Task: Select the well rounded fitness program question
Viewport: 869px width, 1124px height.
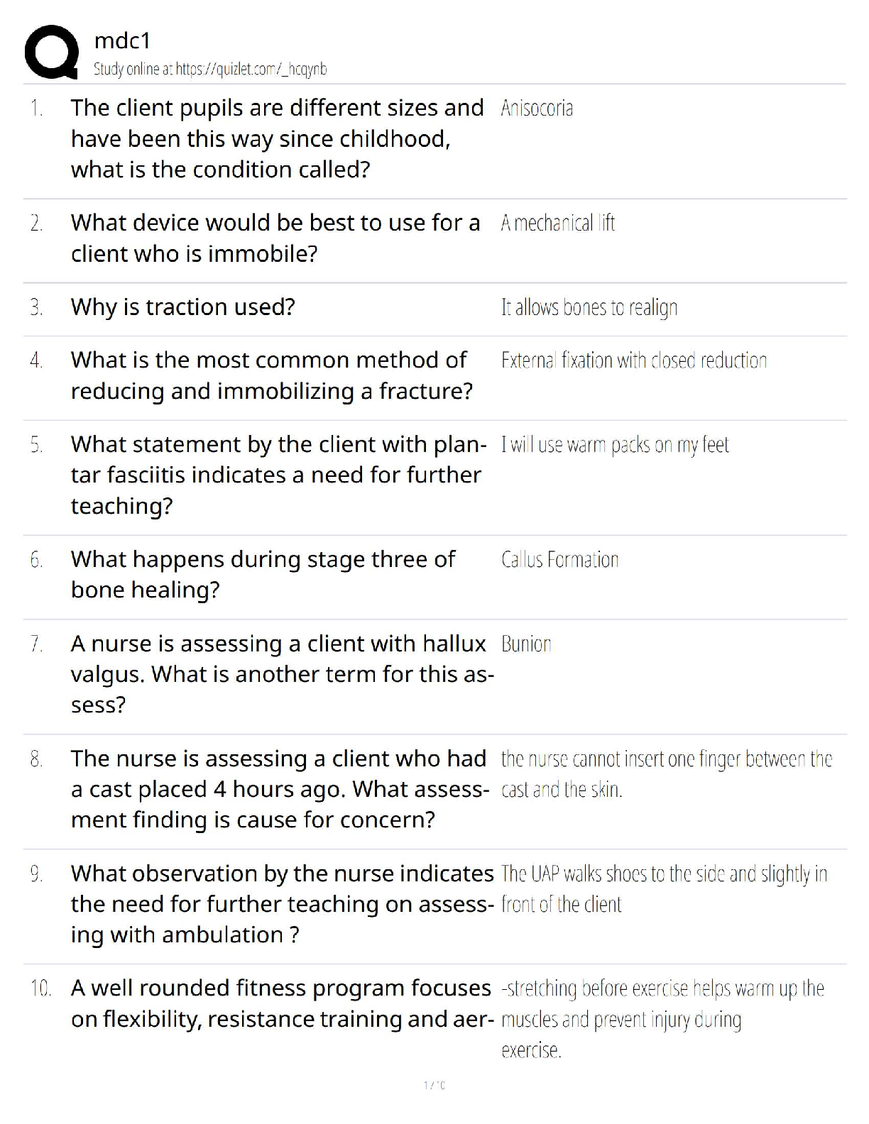Action: click(281, 1003)
